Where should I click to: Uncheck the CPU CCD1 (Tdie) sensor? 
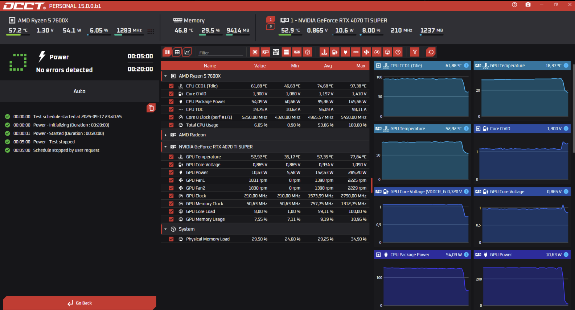pyautogui.click(x=171, y=86)
